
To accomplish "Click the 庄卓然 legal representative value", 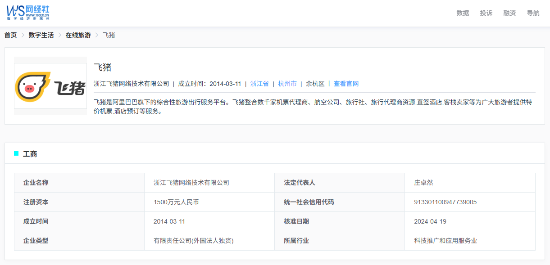I will click(423, 183).
